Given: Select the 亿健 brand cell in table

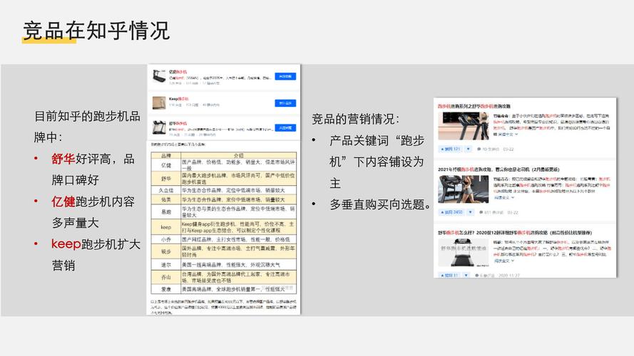Looking at the screenshot, I should pos(166,165).
